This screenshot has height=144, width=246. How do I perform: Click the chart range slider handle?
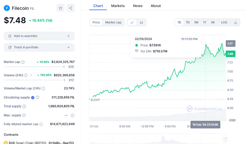click(225, 139)
